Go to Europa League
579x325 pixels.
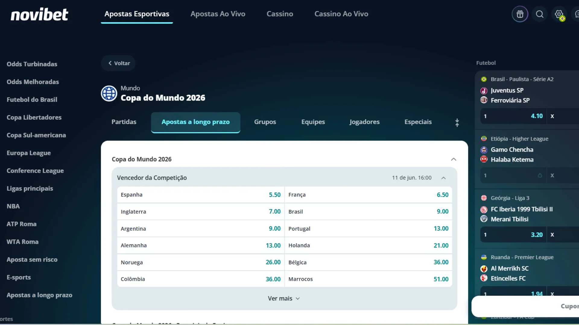pos(29,153)
